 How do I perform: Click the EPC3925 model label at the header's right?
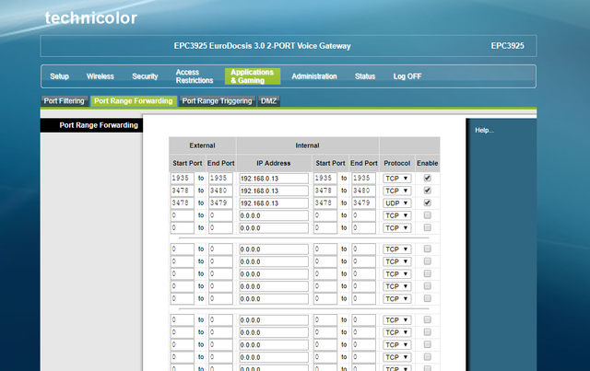point(507,46)
